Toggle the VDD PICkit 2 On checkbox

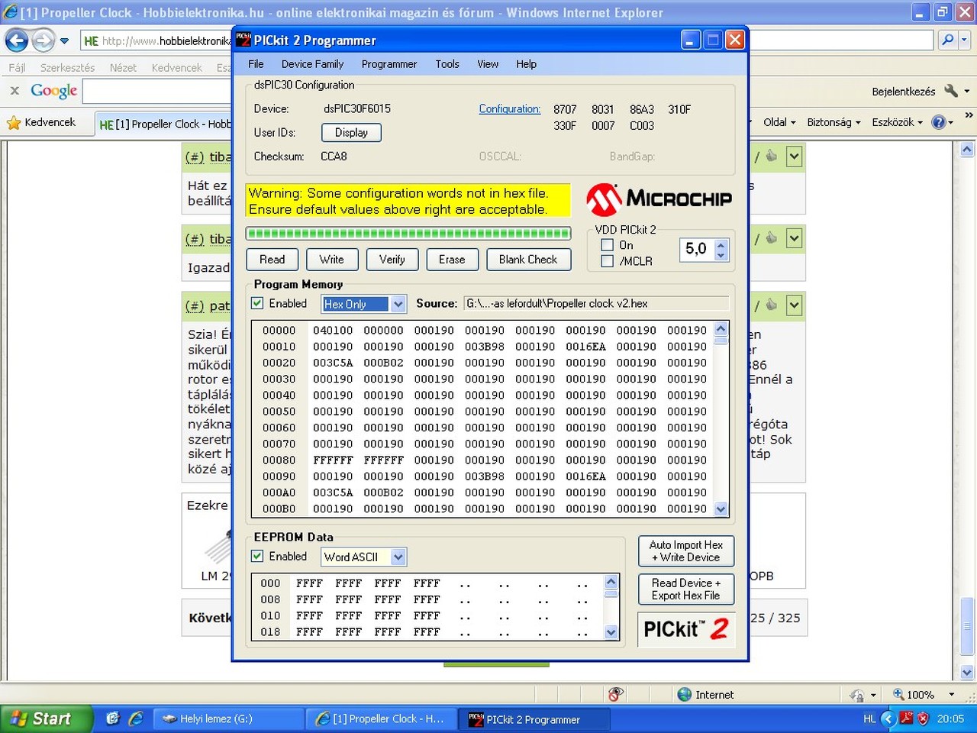tap(608, 245)
